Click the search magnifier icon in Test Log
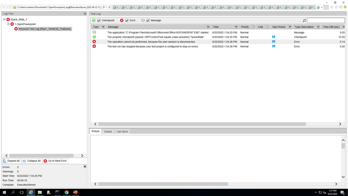This screenshot has height=196, width=348. [x=304, y=21]
